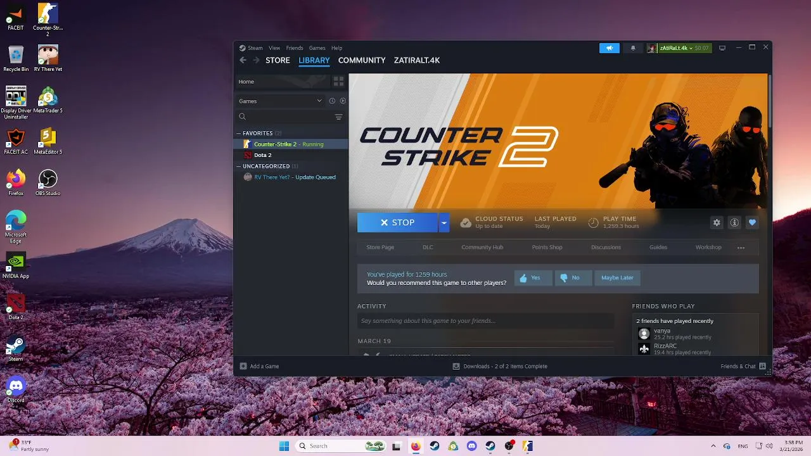This screenshot has height=456, width=811.
Task: Select RV There Yet? in the library
Action: click(x=291, y=177)
